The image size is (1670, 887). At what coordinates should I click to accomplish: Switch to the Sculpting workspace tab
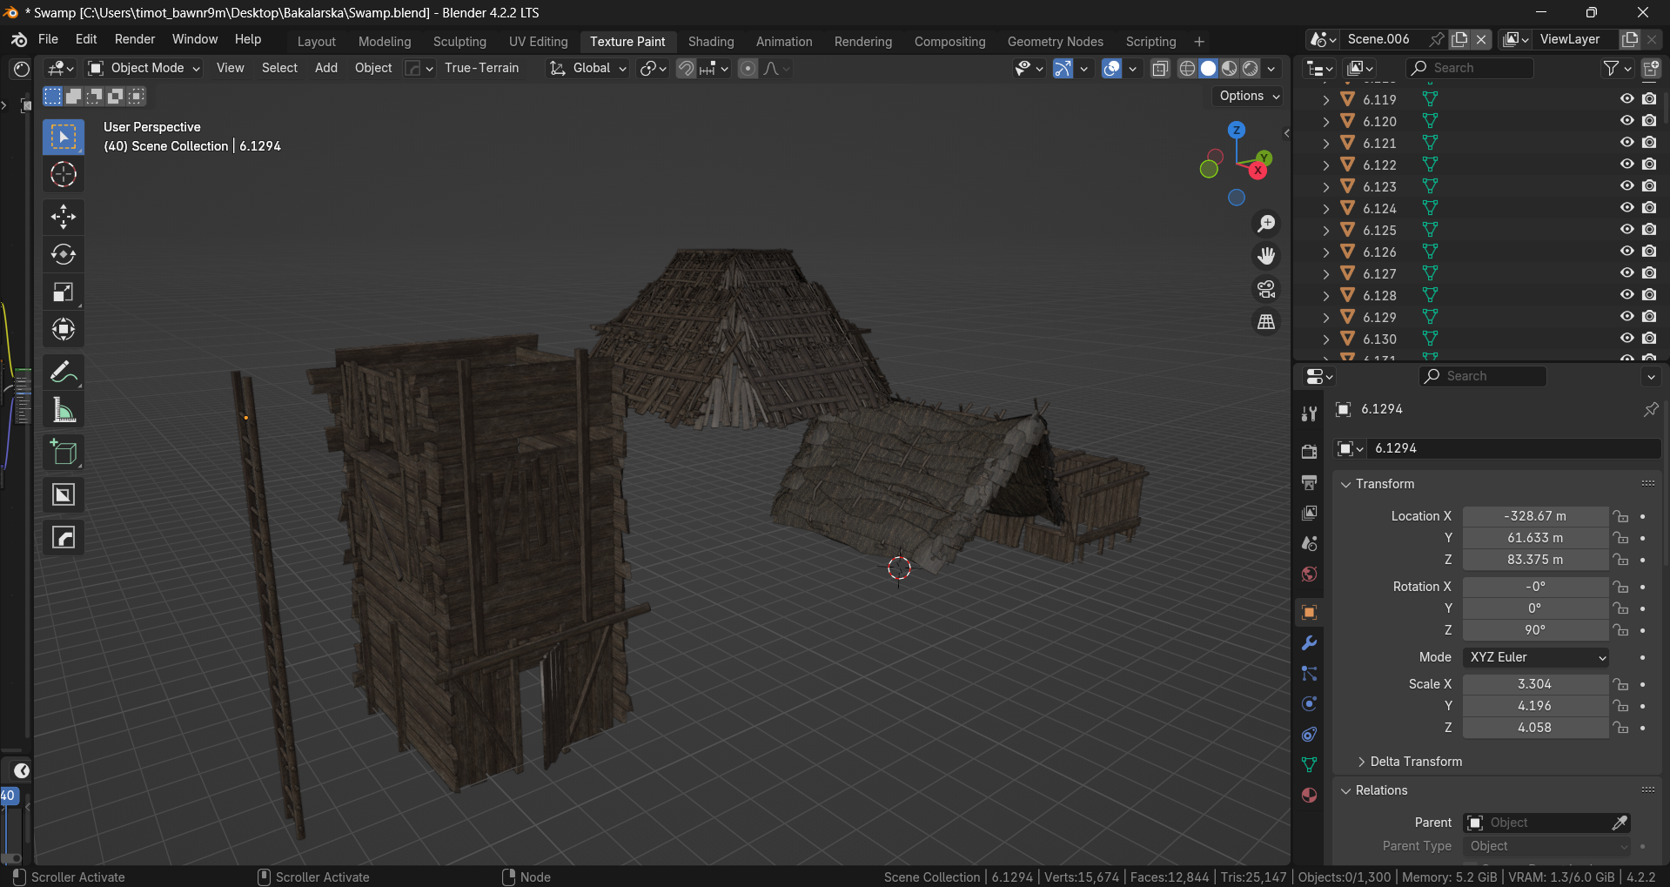(459, 42)
